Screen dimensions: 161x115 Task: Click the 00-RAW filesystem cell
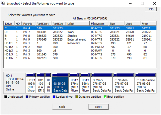click(96, 51)
